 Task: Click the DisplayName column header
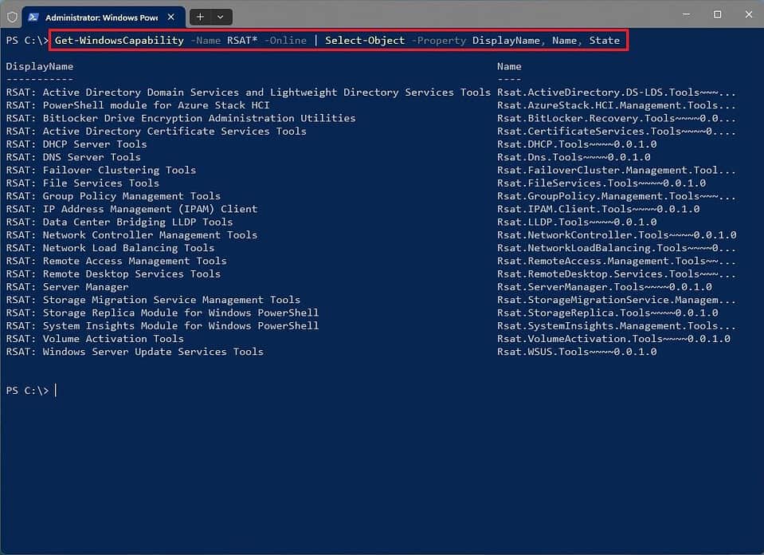[39, 66]
